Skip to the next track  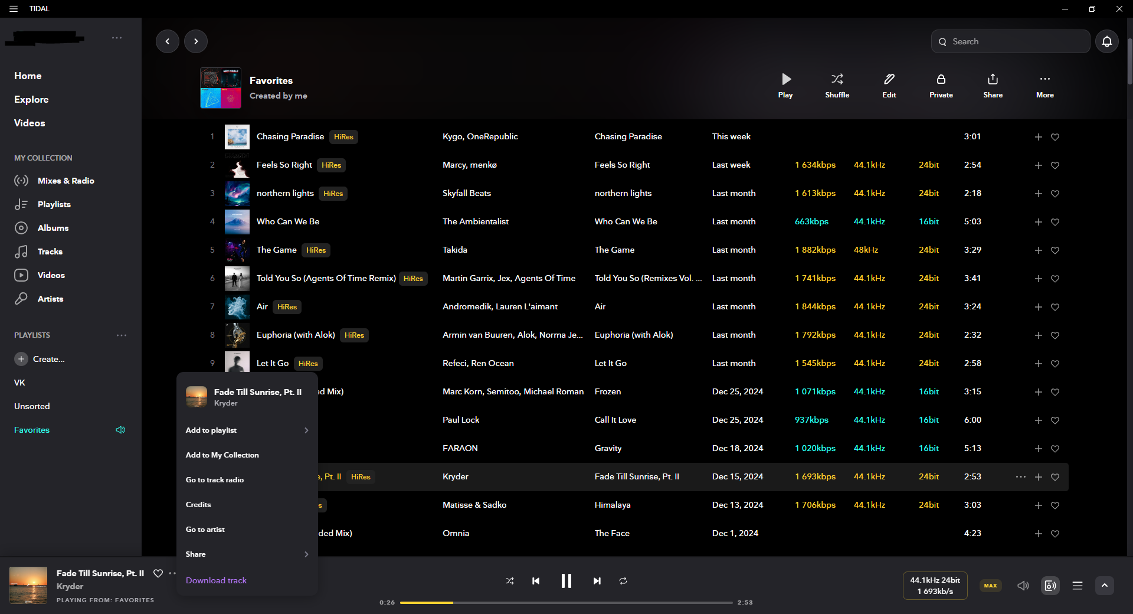pyautogui.click(x=597, y=581)
